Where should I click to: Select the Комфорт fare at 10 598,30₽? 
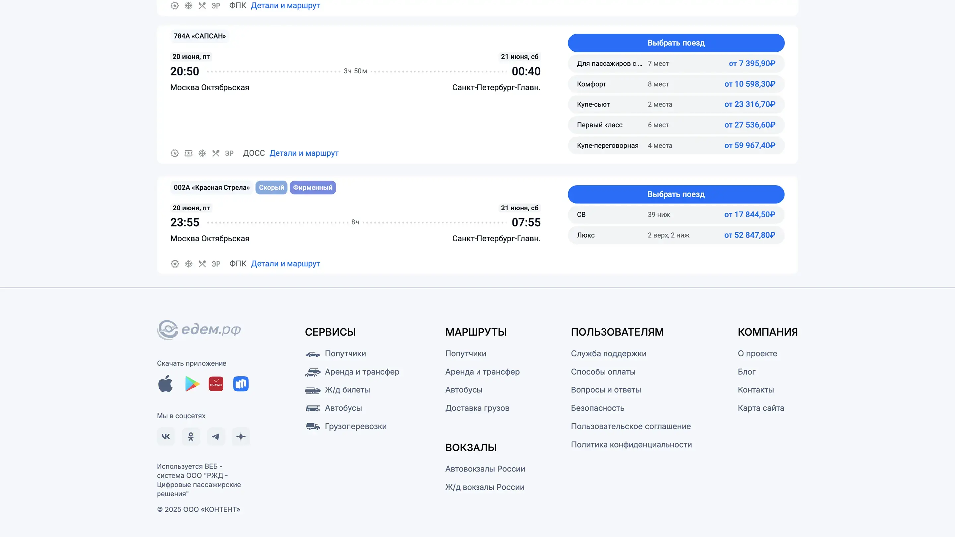coord(675,84)
